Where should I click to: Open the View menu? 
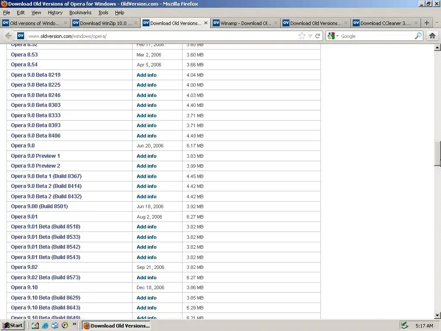coord(36,12)
